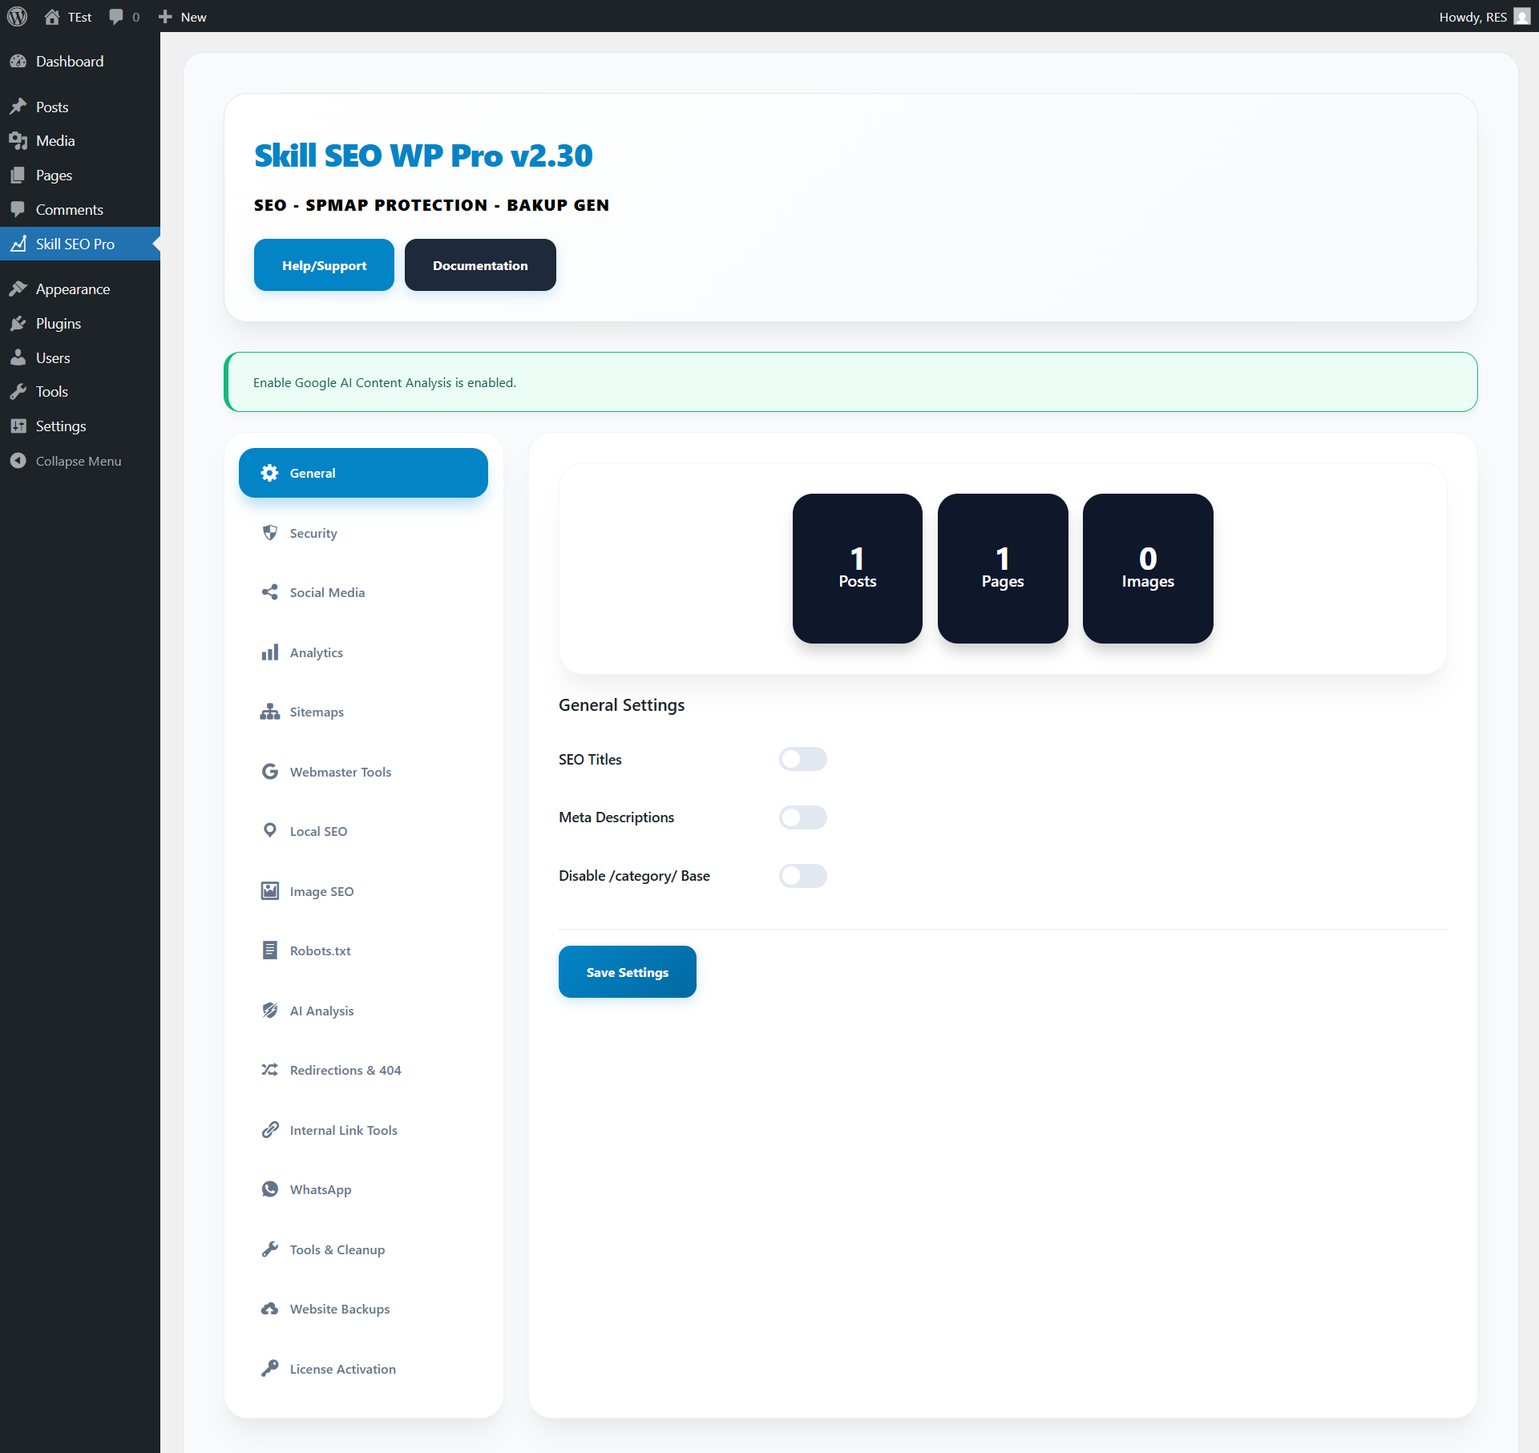The image size is (1539, 1453).
Task: Click the Local SEO map pin icon
Action: (x=269, y=830)
